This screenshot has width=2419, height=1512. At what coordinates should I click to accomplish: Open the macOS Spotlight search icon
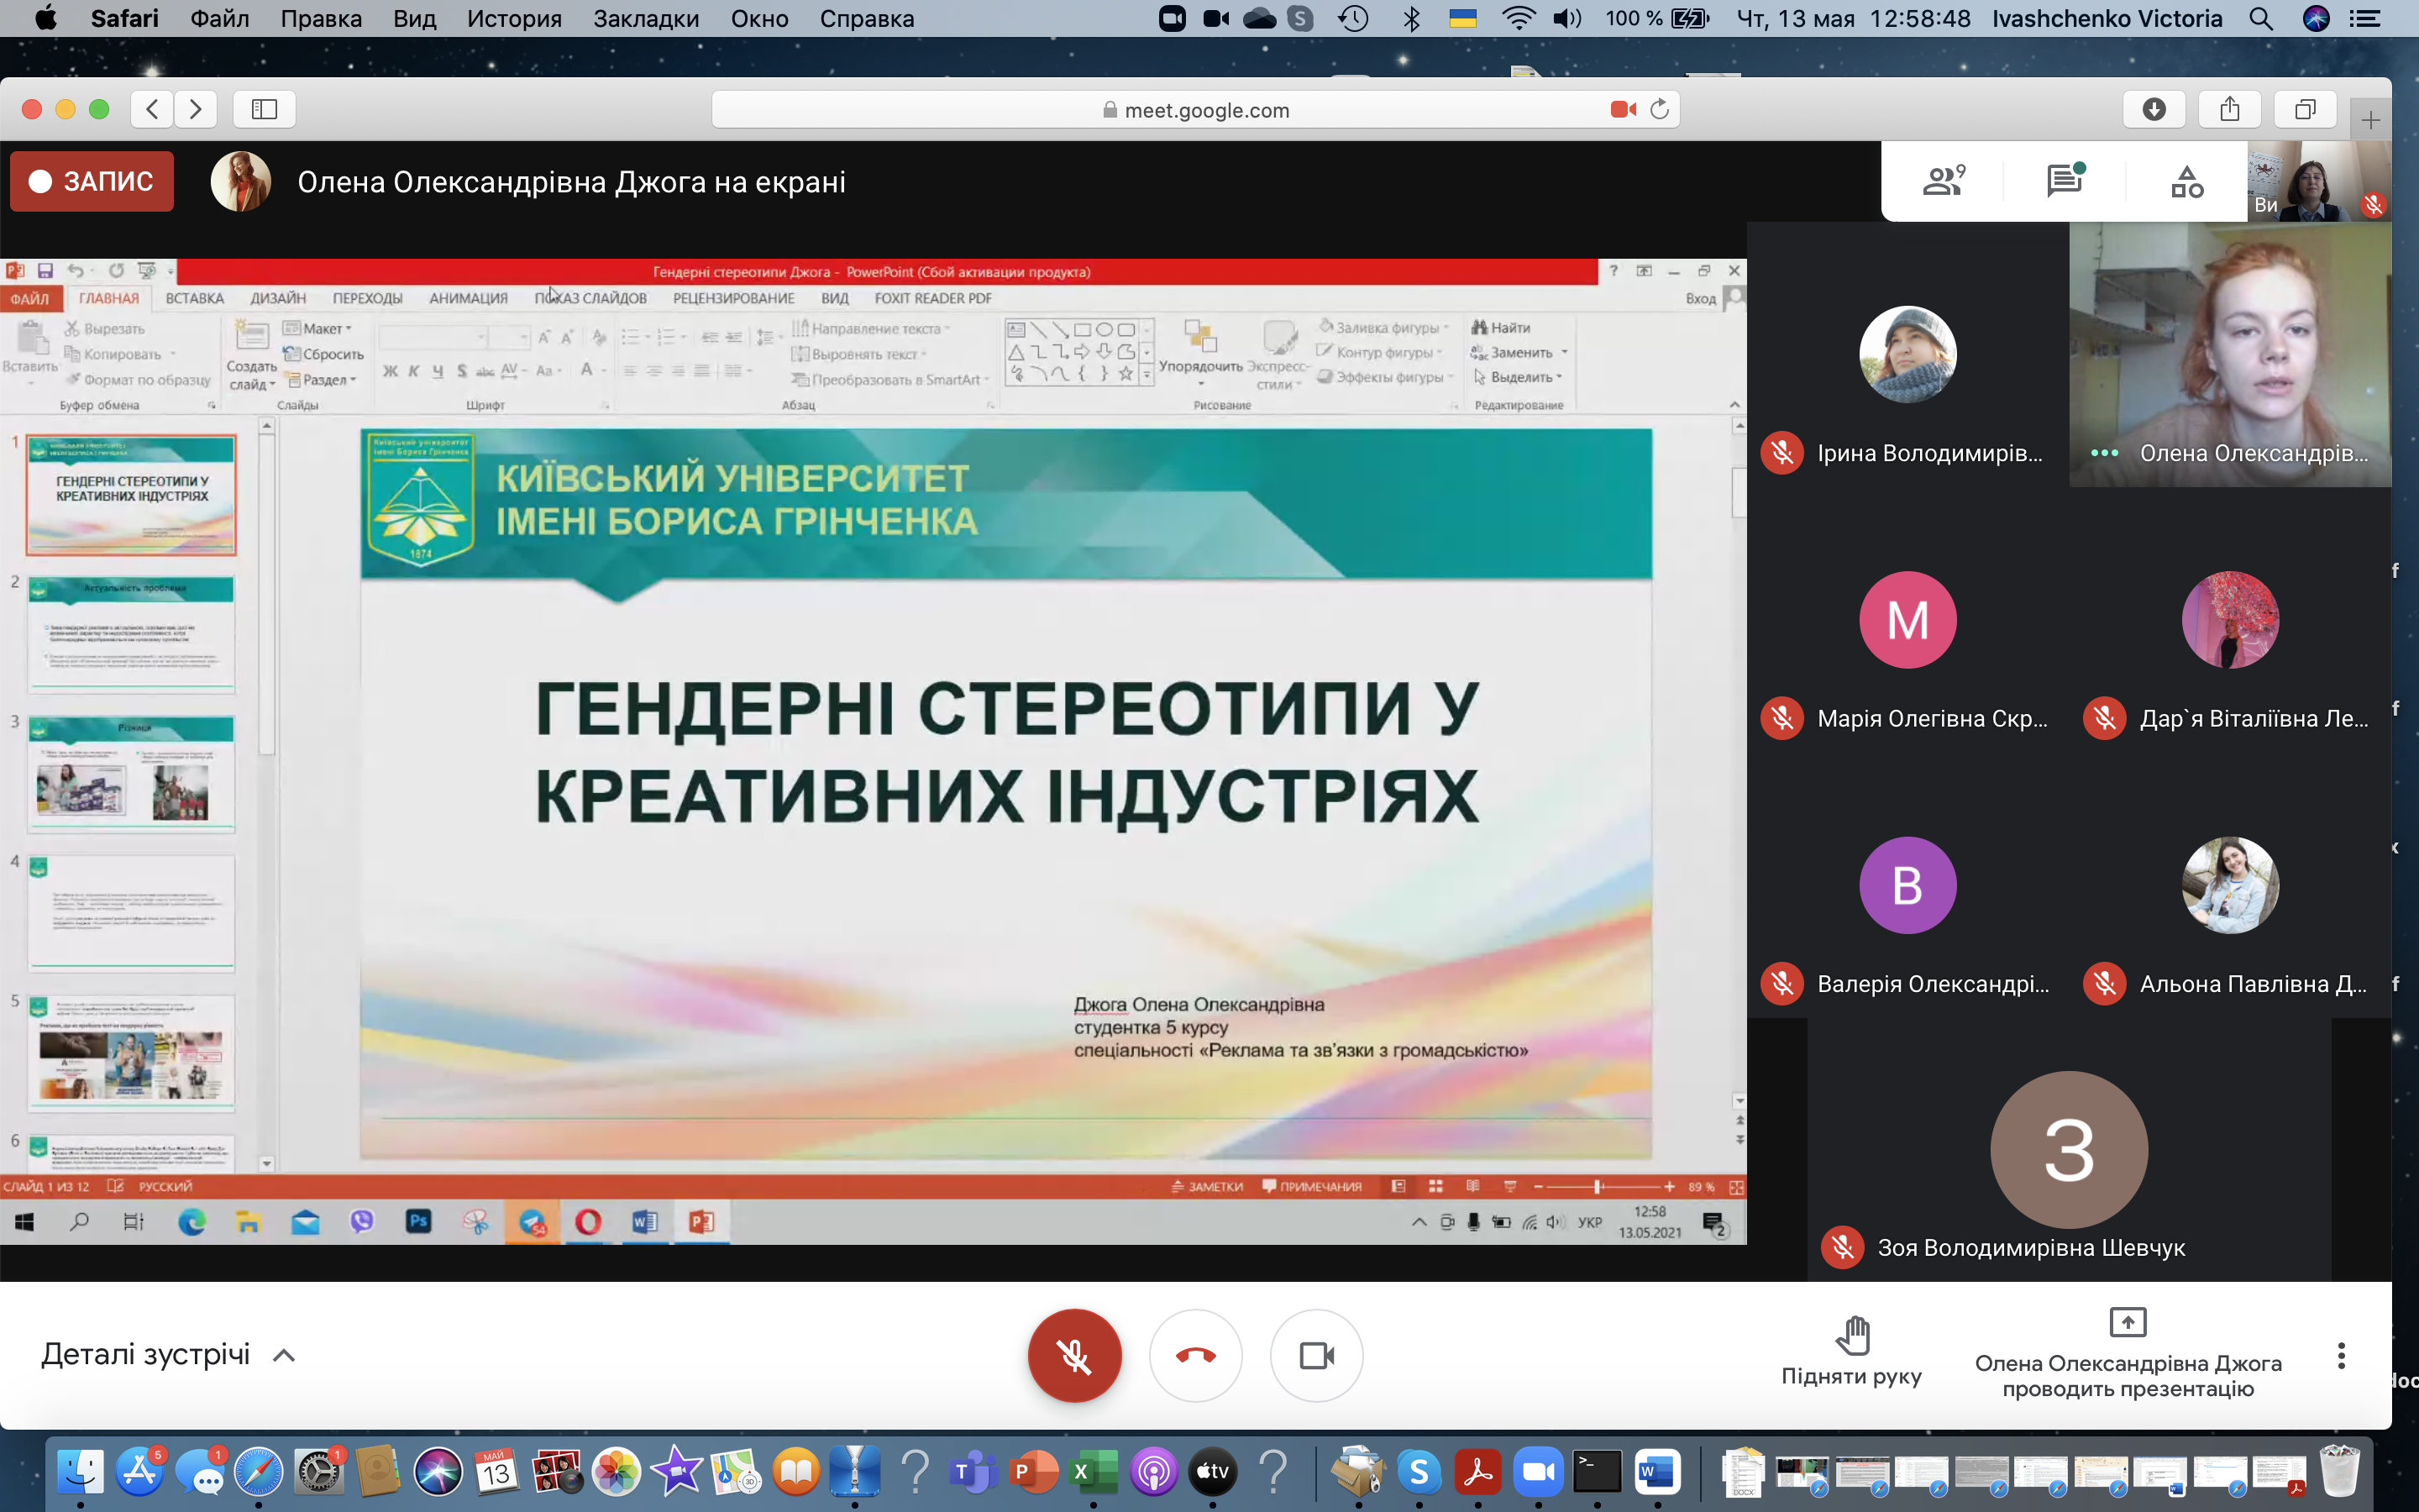pyautogui.click(x=2261, y=19)
